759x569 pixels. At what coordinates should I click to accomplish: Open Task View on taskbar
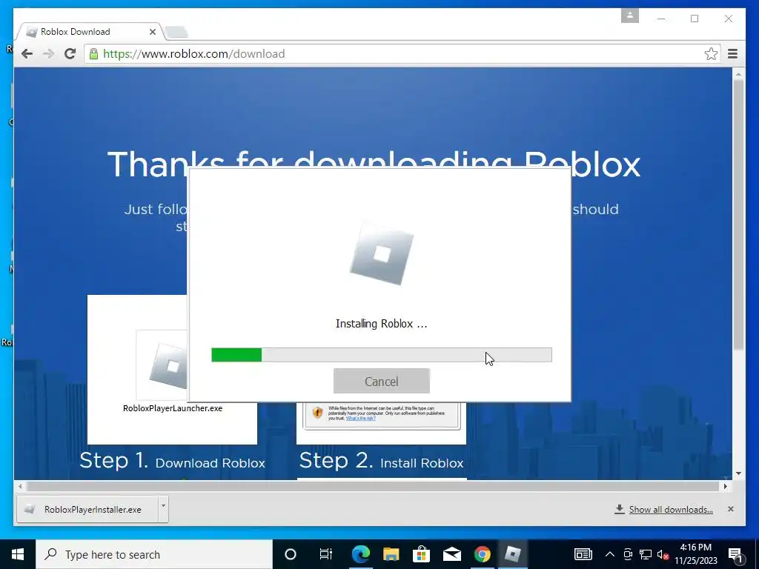coord(326,554)
